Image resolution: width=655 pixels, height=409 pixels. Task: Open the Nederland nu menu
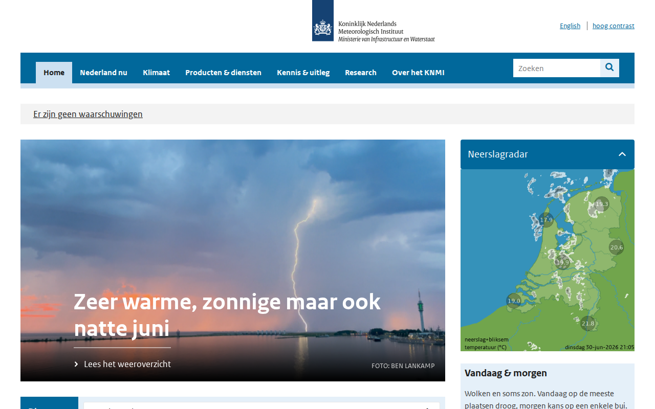(103, 73)
